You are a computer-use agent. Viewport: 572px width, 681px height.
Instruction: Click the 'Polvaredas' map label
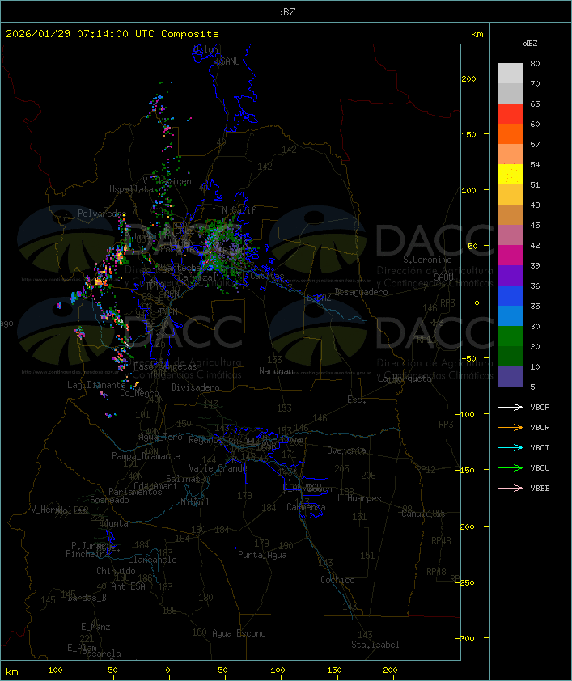102,214
